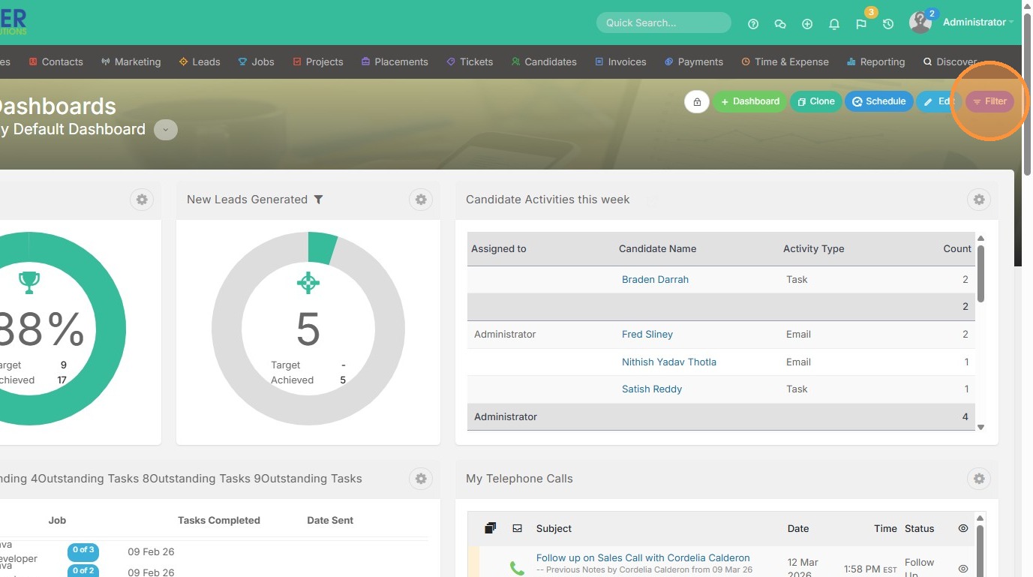Click the filter funnel beside New Leads Generated
Viewport: 1033px width, 577px height.
pos(319,200)
